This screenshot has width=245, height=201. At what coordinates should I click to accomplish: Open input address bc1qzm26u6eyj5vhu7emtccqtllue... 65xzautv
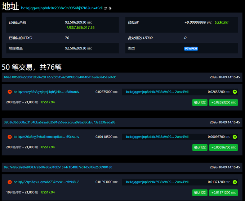coord(46,137)
